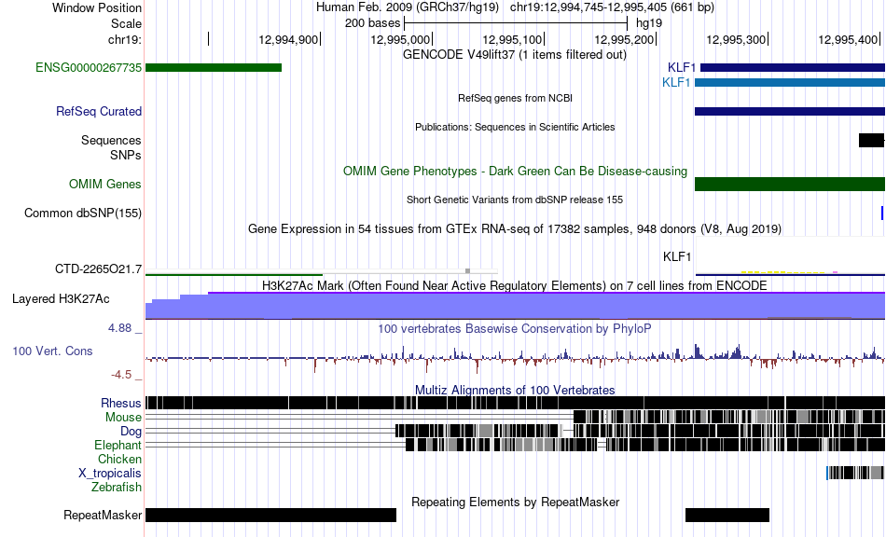
Task: Click the RefSeq Curated gene bar
Action: [790, 111]
